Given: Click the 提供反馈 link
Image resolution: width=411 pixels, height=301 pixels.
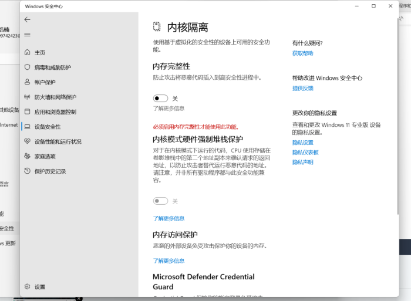Looking at the screenshot, I should tap(303, 88).
